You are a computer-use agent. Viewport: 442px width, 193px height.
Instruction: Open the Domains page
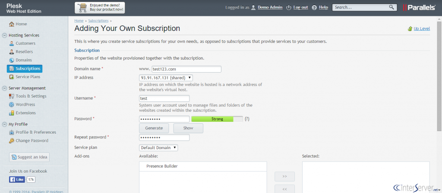coord(24,60)
